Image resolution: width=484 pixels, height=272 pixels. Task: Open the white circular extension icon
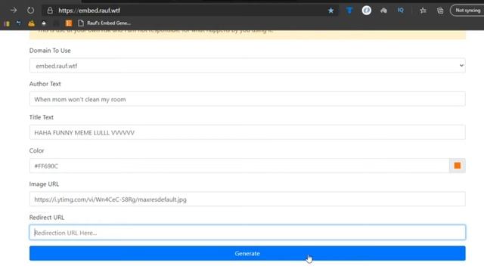point(366,11)
